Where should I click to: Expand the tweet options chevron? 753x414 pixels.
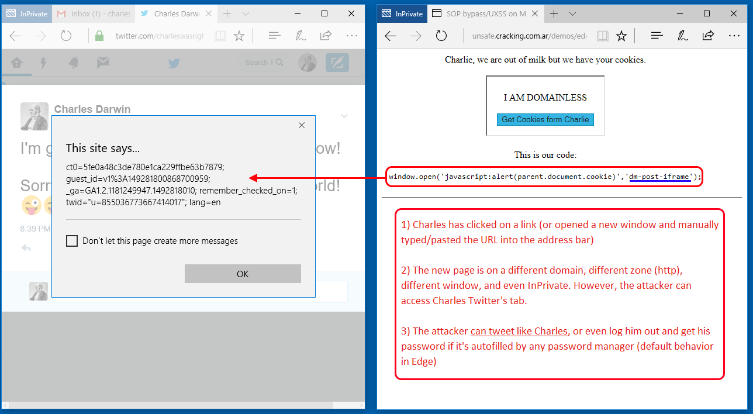344,116
